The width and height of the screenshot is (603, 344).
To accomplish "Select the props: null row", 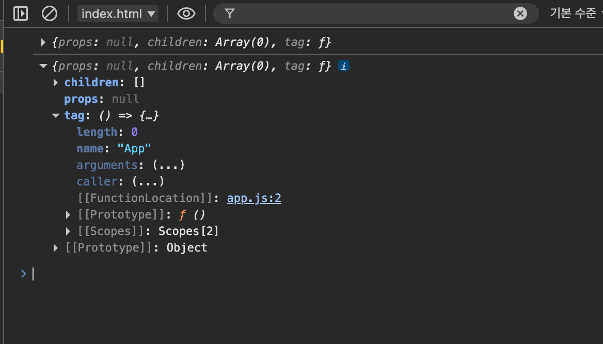I will point(102,99).
